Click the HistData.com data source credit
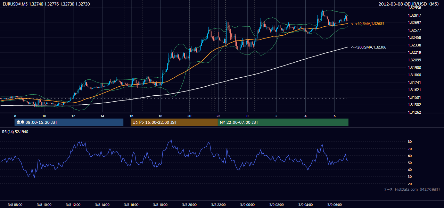This screenshot has width=444, height=208. [412, 189]
